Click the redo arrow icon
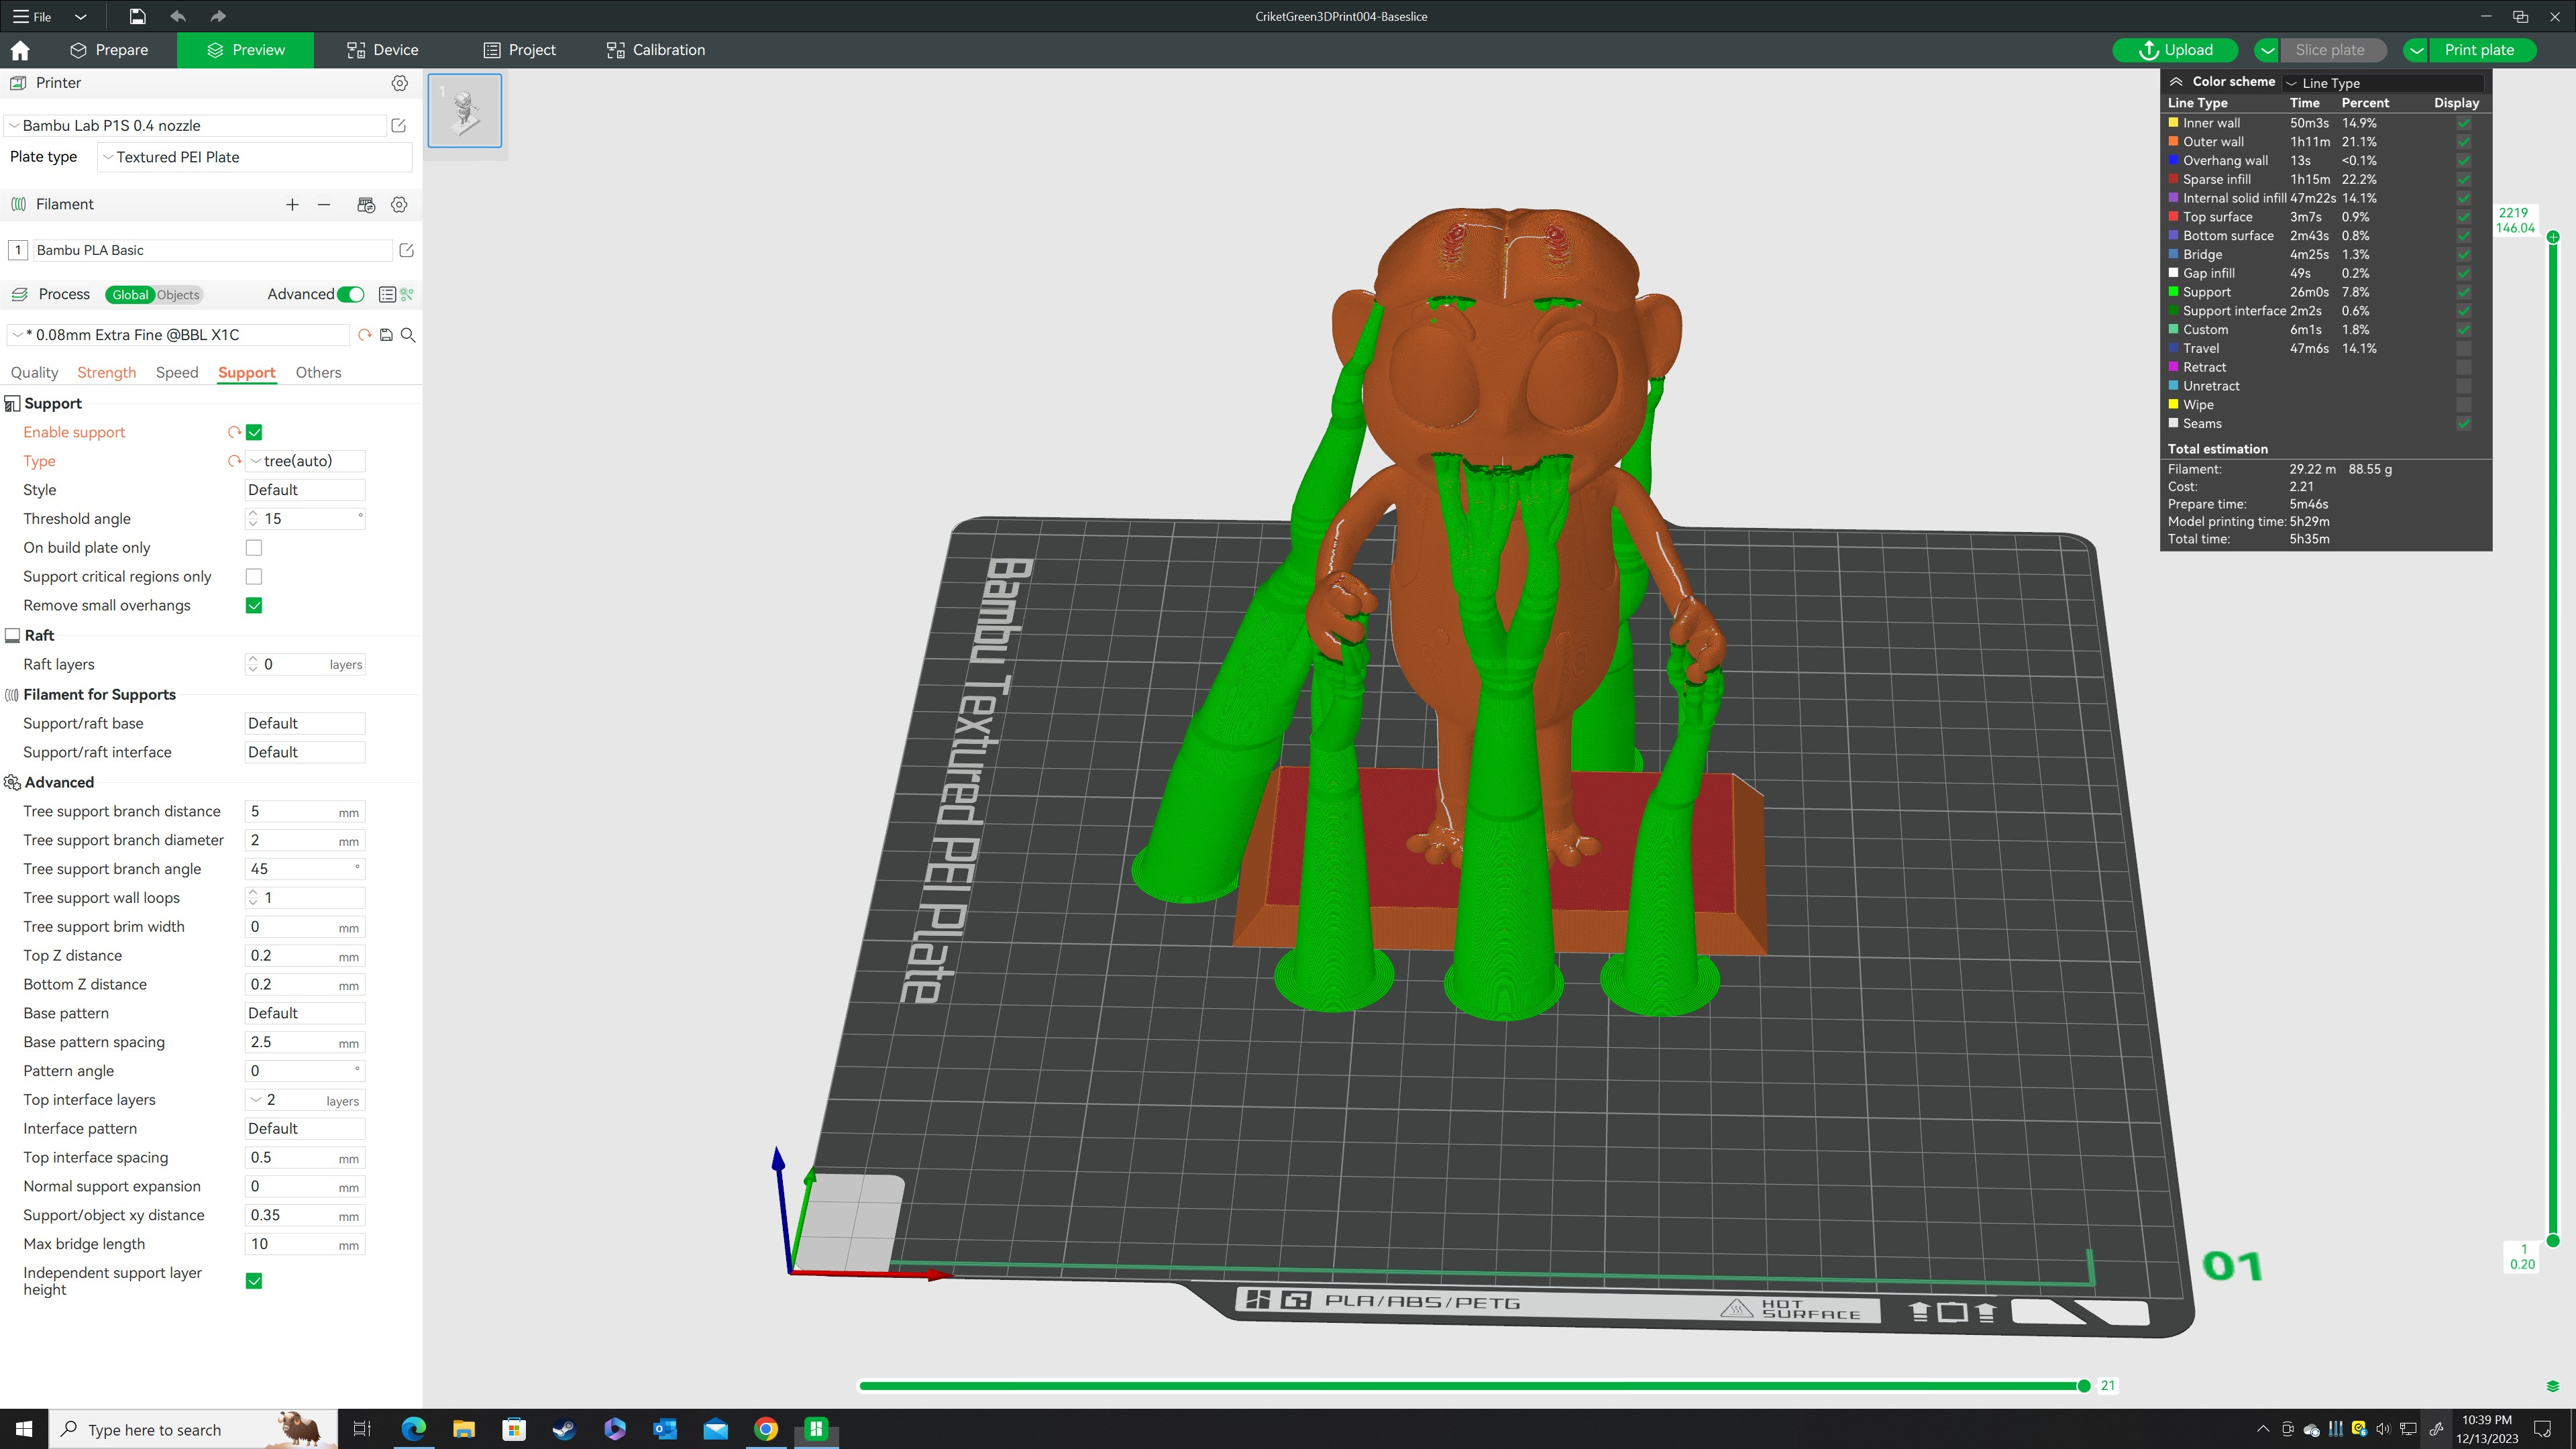2576x1449 pixels. [x=218, y=16]
